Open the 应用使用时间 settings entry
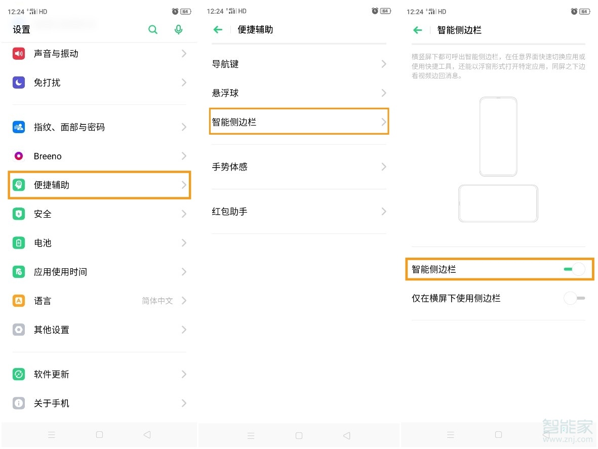 (99, 272)
